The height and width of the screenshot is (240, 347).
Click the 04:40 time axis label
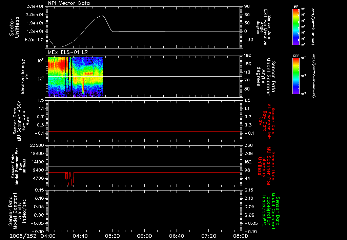pyautogui.click(x=80, y=236)
